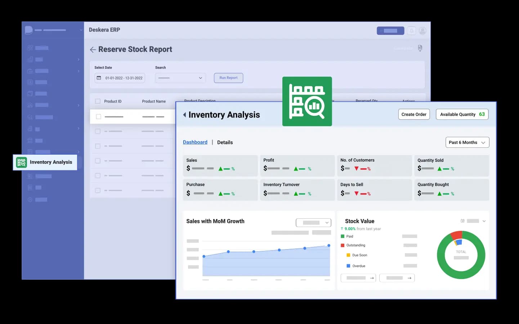519x324 pixels.
Task: Check the first product row checkbox
Action: click(98, 117)
